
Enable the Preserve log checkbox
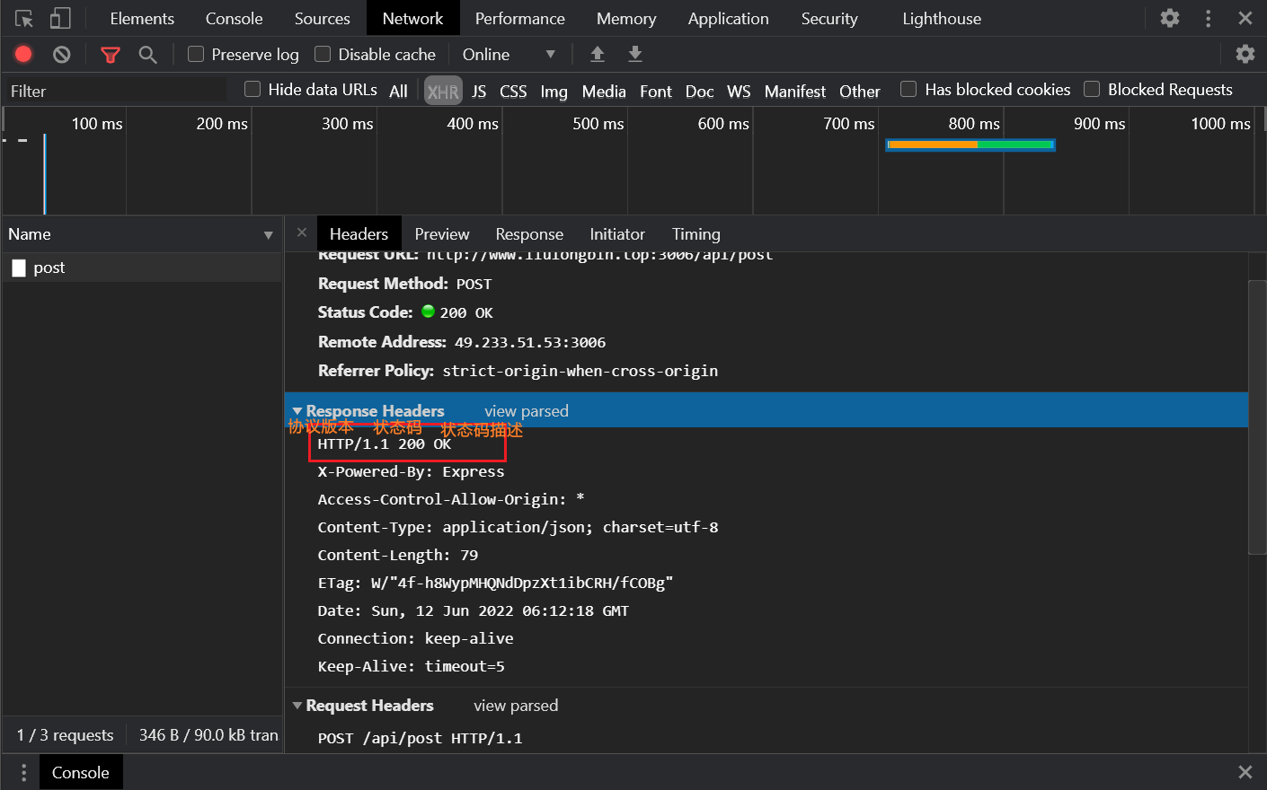pyautogui.click(x=196, y=55)
